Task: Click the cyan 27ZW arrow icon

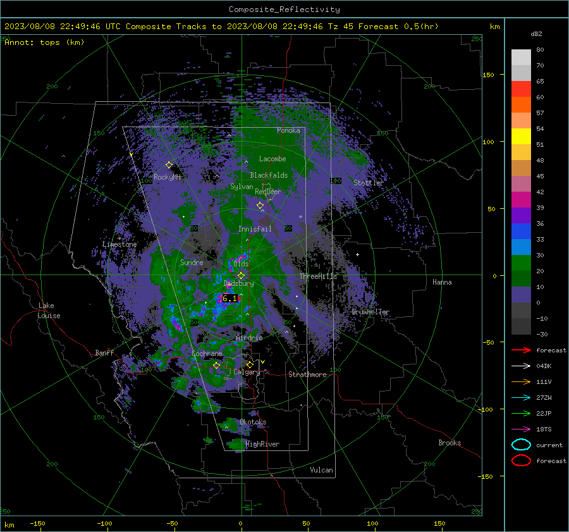Action: coord(521,398)
